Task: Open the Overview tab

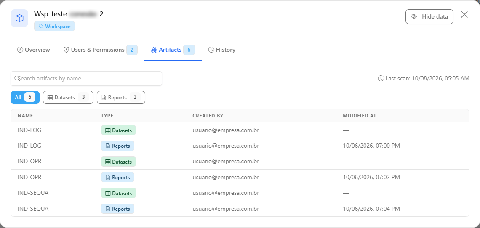Action: pos(34,50)
